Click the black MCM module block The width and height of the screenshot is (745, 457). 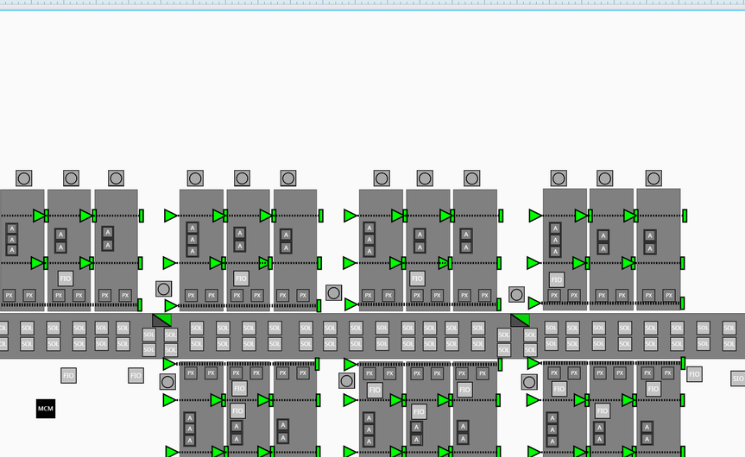(46, 408)
